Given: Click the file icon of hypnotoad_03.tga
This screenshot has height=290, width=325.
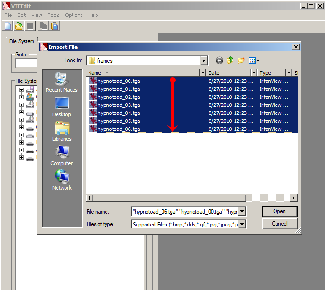Looking at the screenshot, I should coord(93,105).
